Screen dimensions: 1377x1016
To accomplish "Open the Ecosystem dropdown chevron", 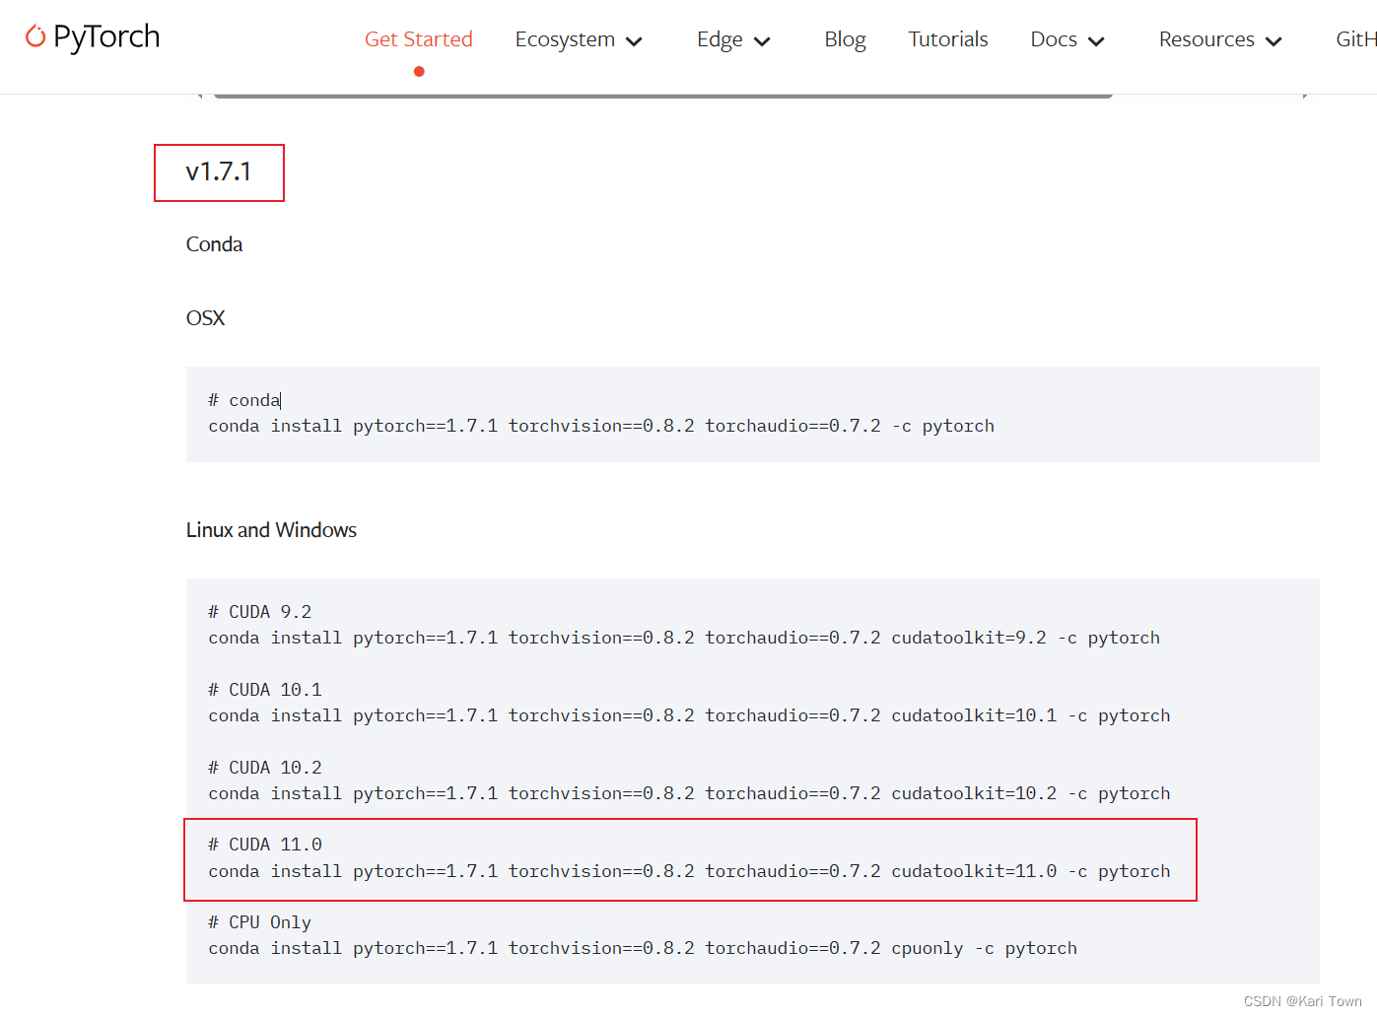I will click(x=636, y=40).
